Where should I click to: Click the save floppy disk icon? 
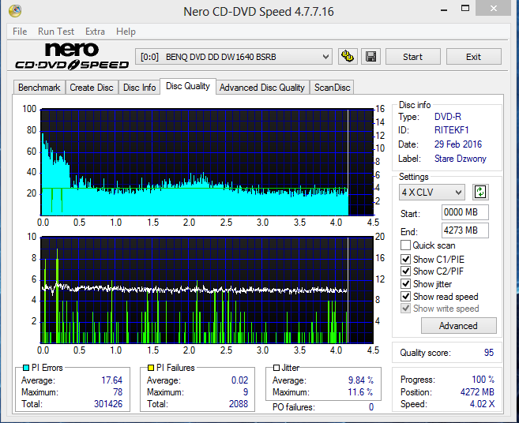pos(370,57)
